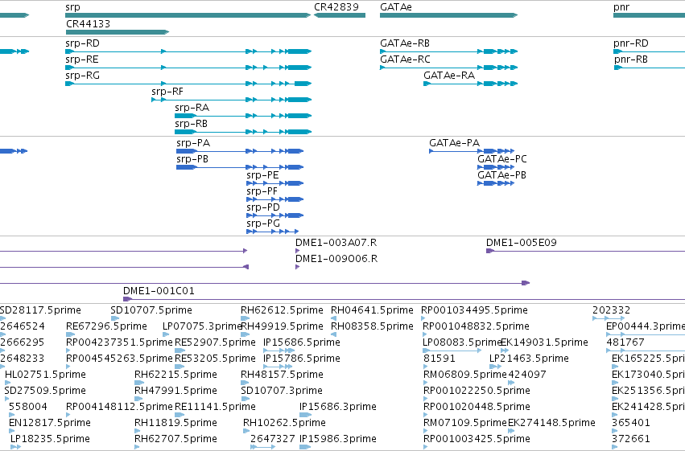Select the RH48157.5prime EST

pos(245,383)
